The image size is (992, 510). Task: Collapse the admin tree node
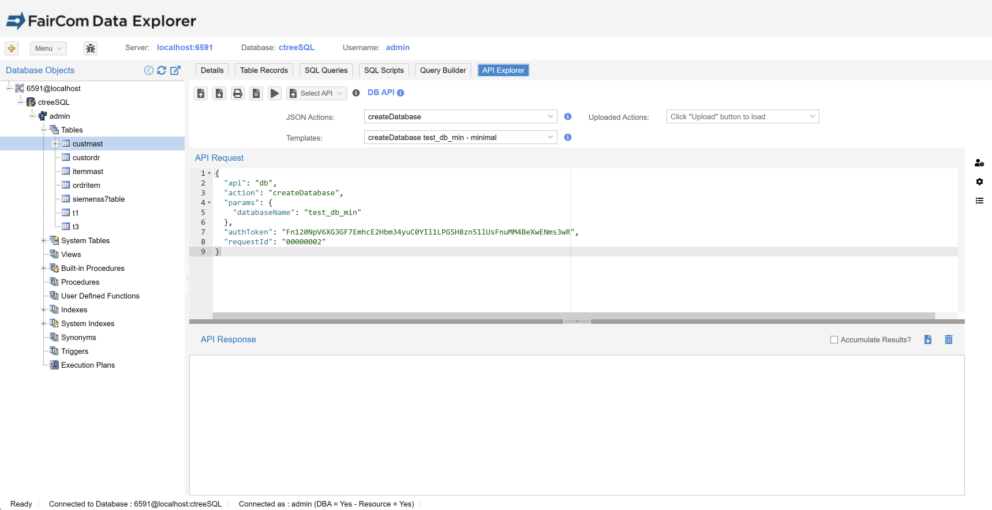32,116
